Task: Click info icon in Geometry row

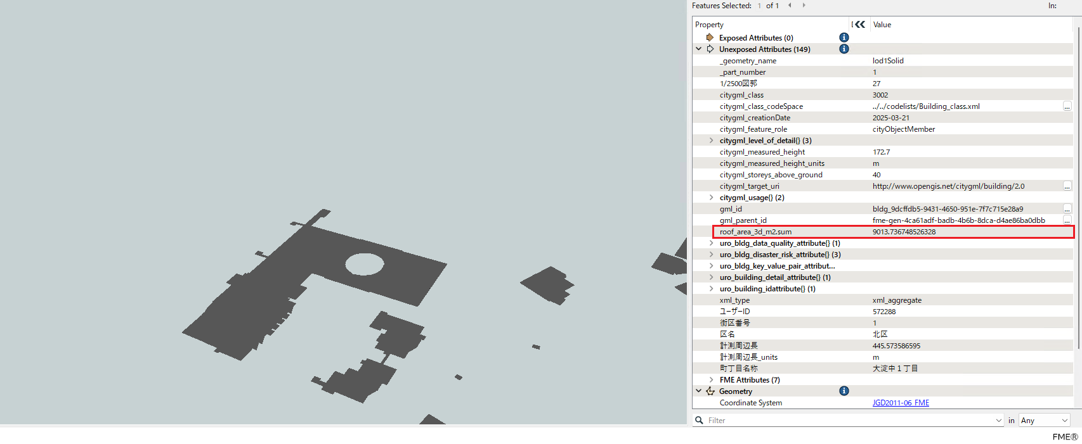Action: 844,391
